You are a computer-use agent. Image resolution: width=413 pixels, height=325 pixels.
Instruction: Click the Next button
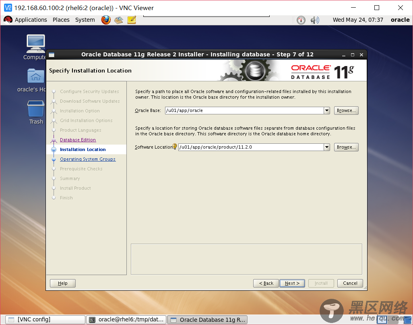pyautogui.click(x=292, y=283)
